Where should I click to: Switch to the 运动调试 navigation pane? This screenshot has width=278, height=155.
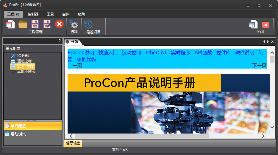[33, 134]
